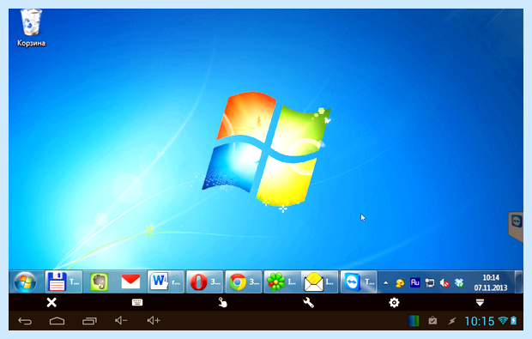Tap the Android Wi-Fi status icon

pos(503,320)
